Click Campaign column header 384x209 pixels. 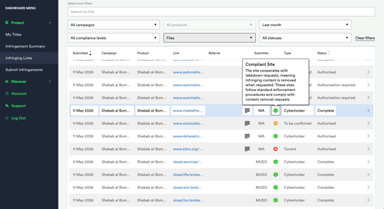click(x=109, y=53)
